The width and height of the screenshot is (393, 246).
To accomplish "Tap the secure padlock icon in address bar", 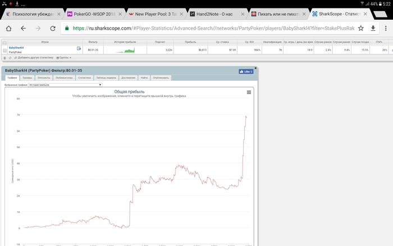I will [67, 28].
